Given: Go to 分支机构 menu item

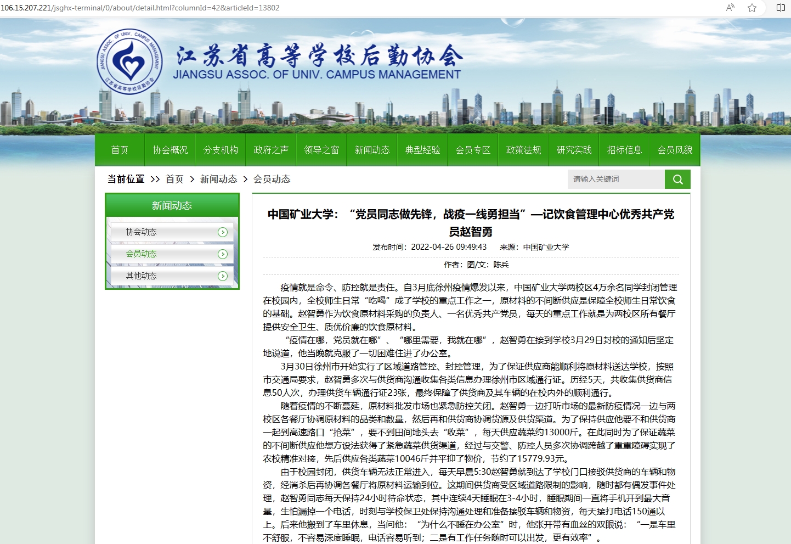Looking at the screenshot, I should pos(221,150).
